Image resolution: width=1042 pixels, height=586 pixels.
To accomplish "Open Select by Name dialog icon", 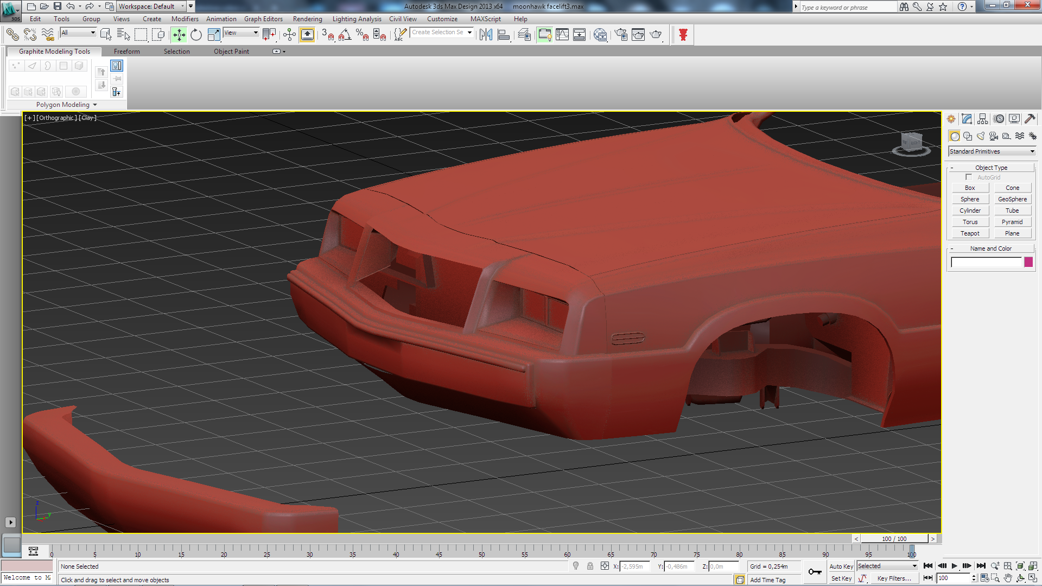I will 123,35.
